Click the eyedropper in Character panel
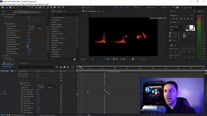Screen dimensions: 207x116 (x=187, y=26)
